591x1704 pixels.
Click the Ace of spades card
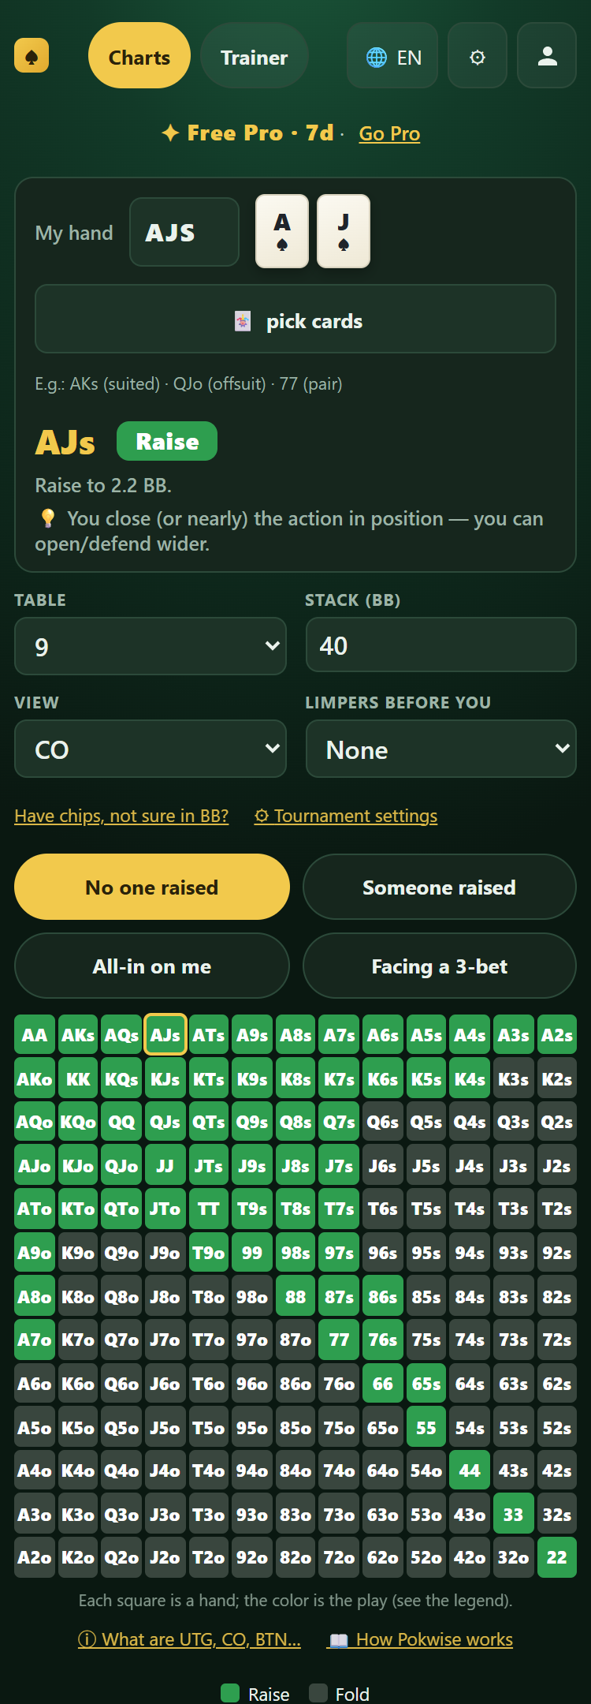coord(282,231)
